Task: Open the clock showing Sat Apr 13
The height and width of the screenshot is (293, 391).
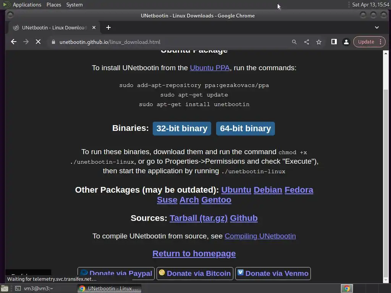Action: click(370, 5)
